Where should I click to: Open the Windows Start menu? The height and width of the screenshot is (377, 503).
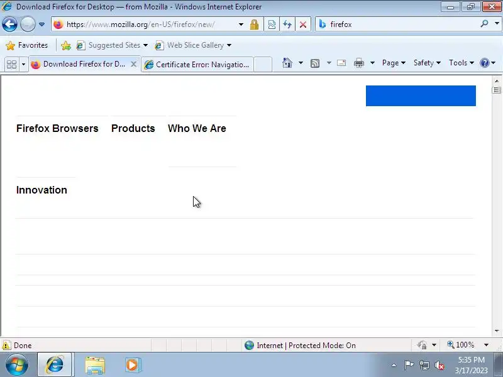[17, 364]
